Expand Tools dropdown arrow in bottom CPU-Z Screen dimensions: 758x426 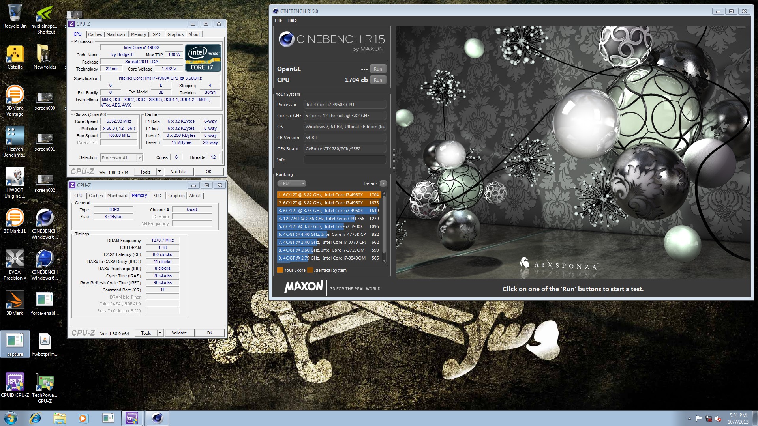tap(160, 333)
